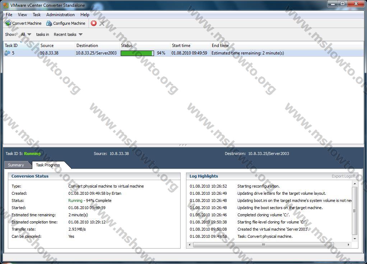Click the Export Logs link
367x264 pixels.
pos(344,176)
